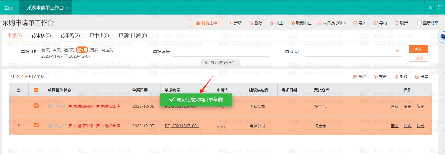Uncheck the row 2 checkbox

point(36,125)
